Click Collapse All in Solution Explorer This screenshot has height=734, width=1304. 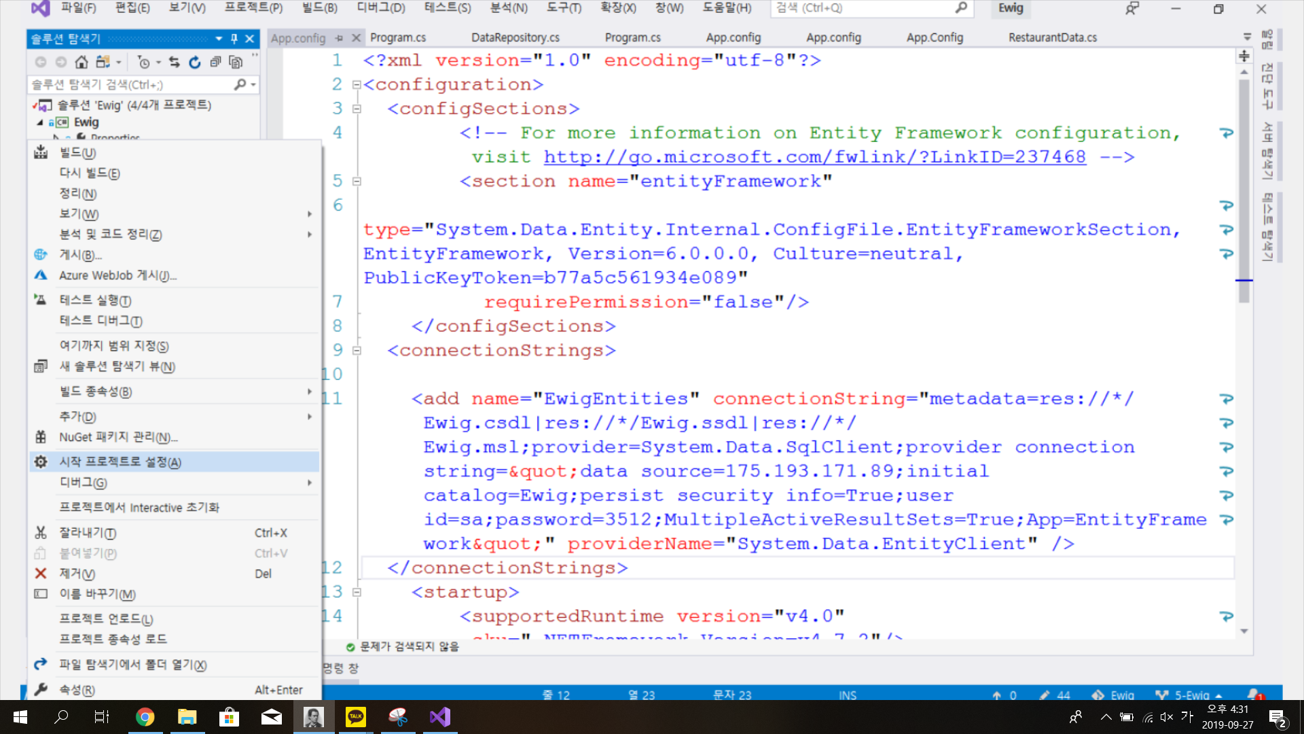215,63
